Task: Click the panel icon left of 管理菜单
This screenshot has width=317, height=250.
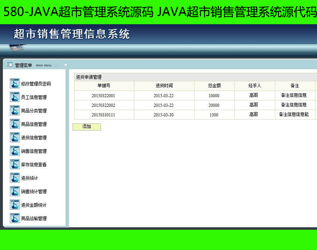Action: (10, 65)
